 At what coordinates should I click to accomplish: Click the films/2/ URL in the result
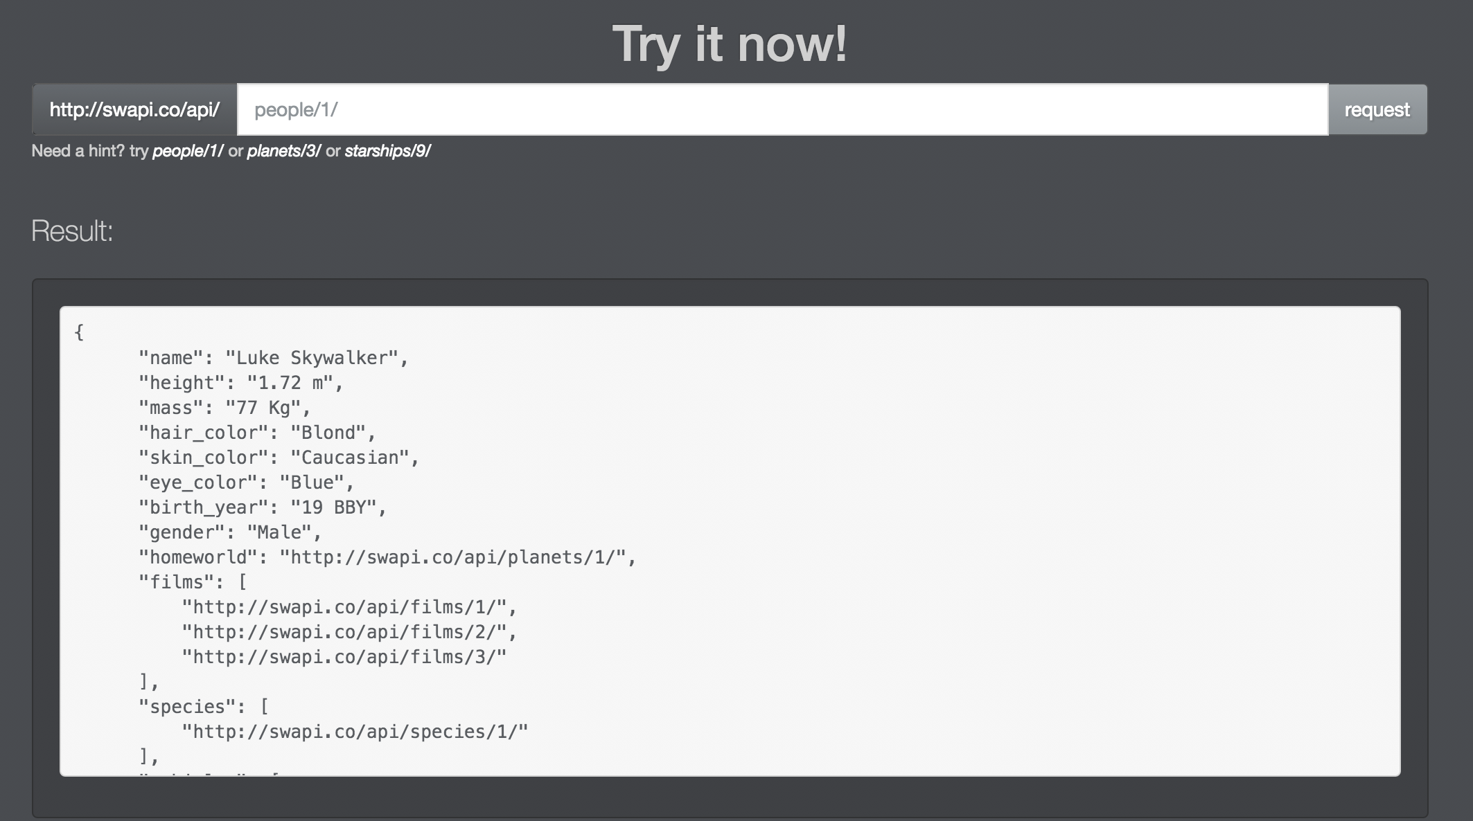click(349, 631)
